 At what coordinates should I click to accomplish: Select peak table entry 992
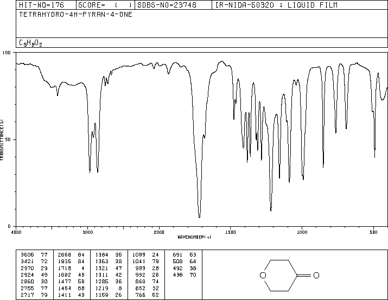coord(147,275)
